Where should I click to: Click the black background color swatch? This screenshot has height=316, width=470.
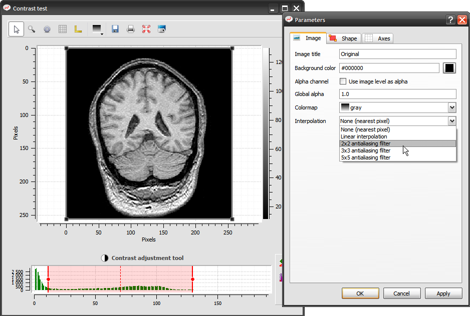pos(449,68)
